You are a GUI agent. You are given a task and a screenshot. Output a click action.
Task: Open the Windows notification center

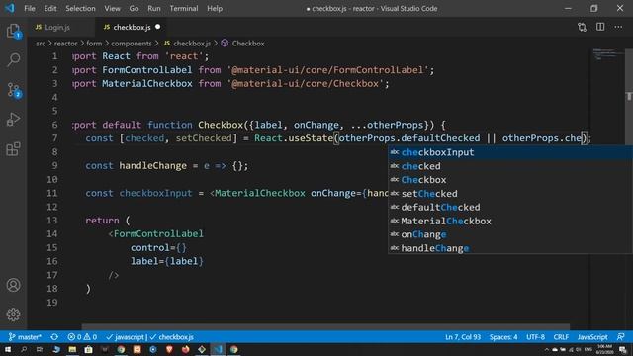point(623,349)
